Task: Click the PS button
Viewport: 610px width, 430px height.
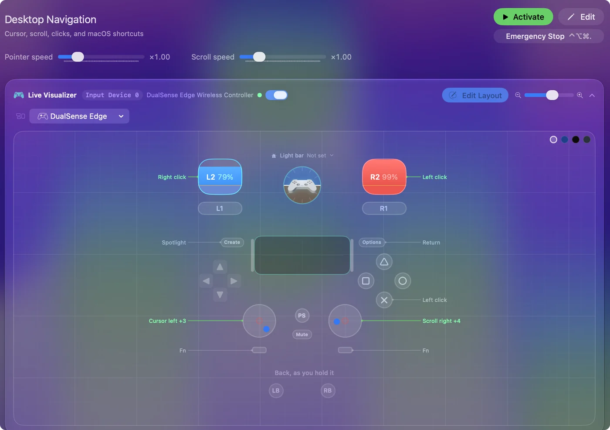Action: pos(302,316)
